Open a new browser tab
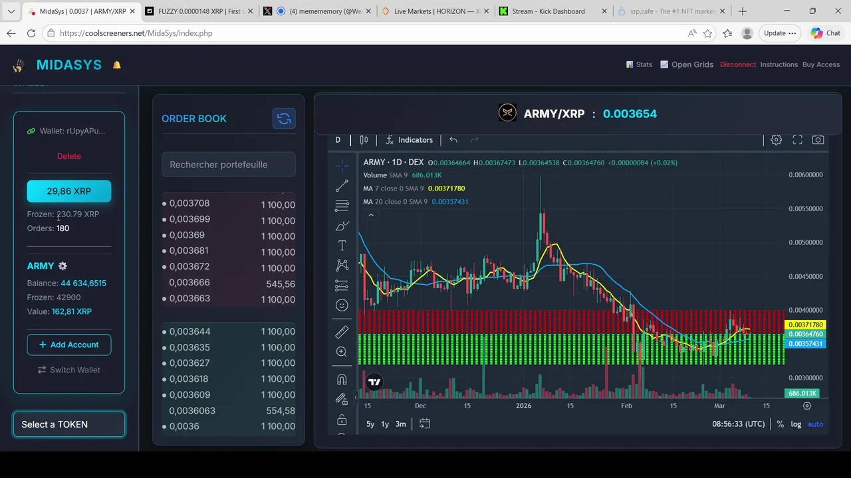Viewport: 851px width, 478px height. click(x=743, y=11)
